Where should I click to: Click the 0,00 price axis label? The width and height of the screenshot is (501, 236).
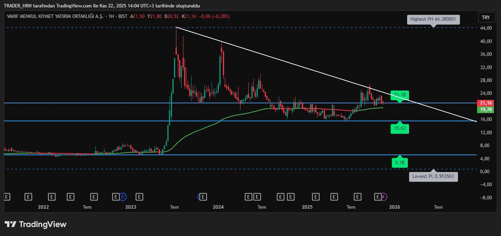(x=485, y=171)
